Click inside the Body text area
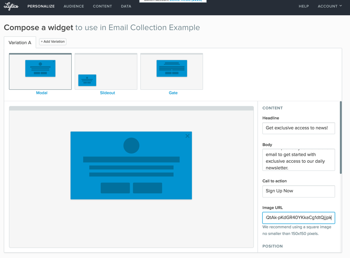 (x=299, y=160)
